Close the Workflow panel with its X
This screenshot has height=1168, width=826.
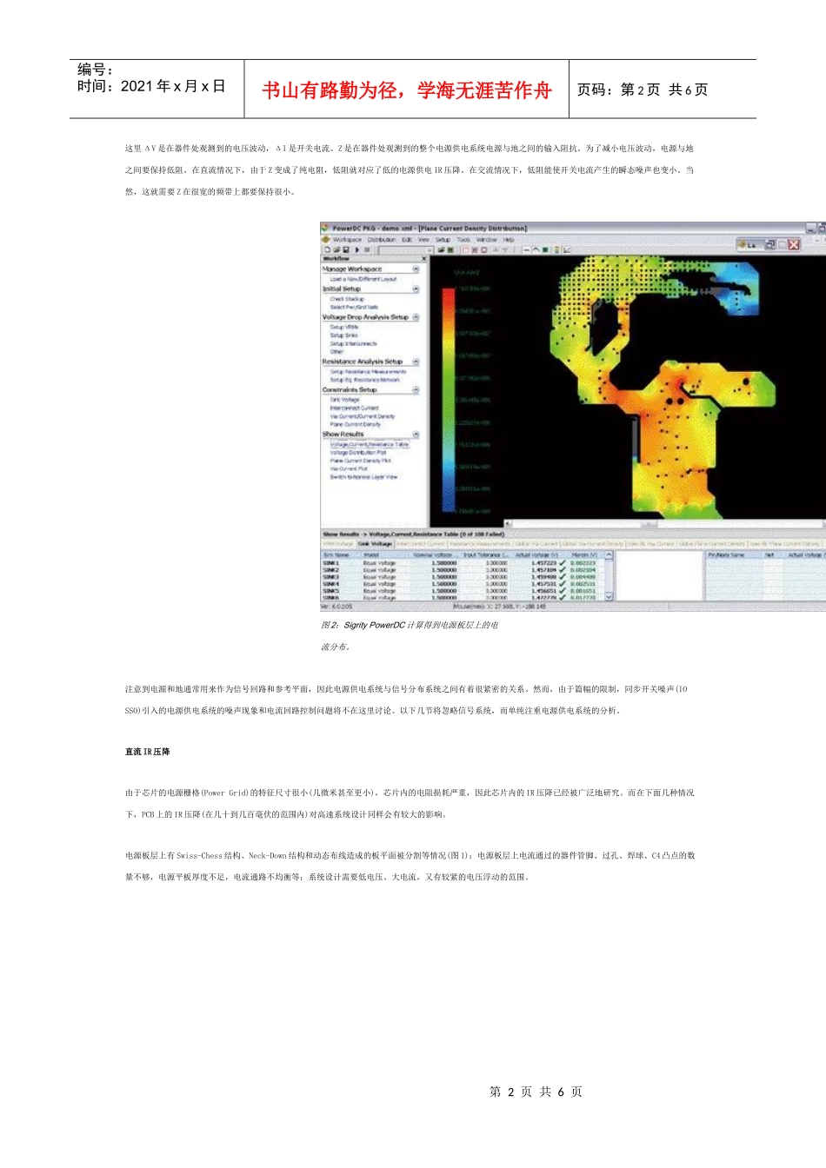(424, 259)
